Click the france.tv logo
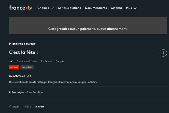169x113 pixels. 21,8
